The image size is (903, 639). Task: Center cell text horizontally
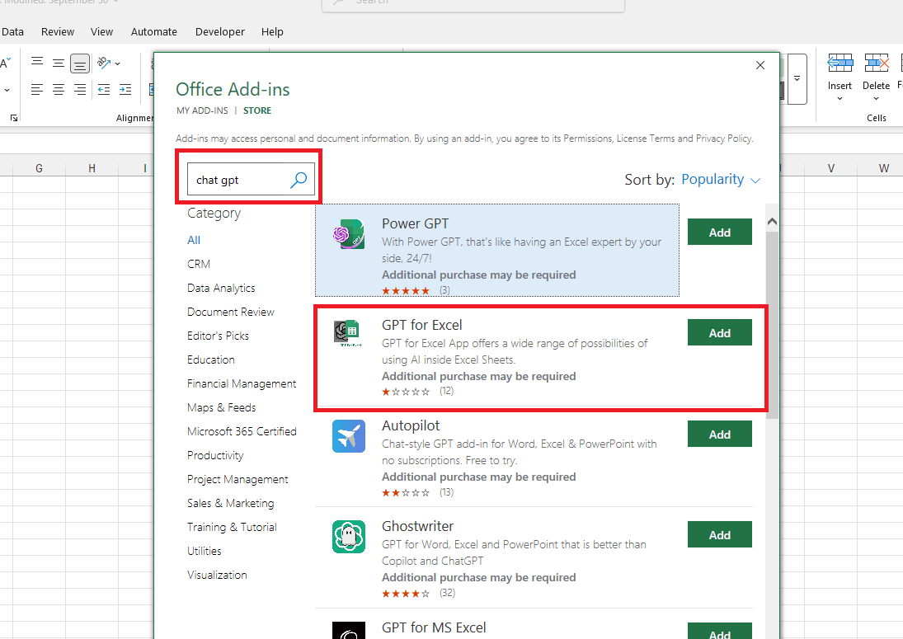pos(59,89)
